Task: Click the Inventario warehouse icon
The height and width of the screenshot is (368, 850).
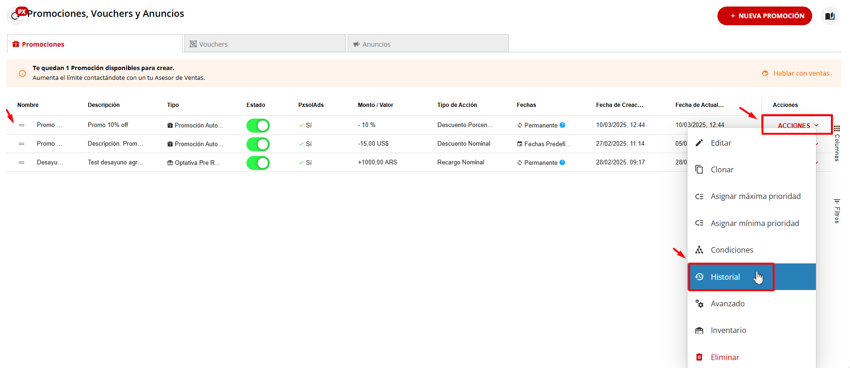Action: 699,331
